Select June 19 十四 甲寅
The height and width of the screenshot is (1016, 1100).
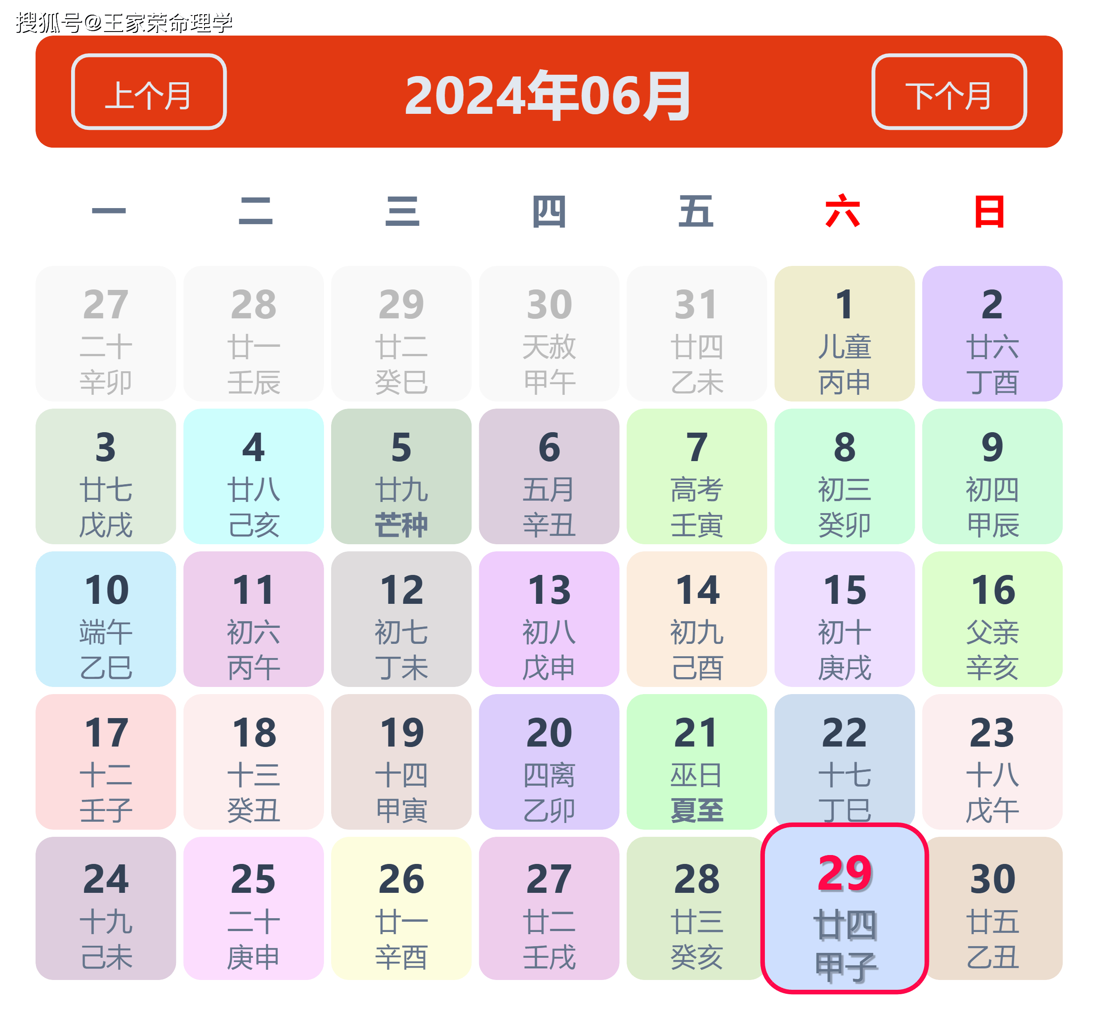coord(401,762)
